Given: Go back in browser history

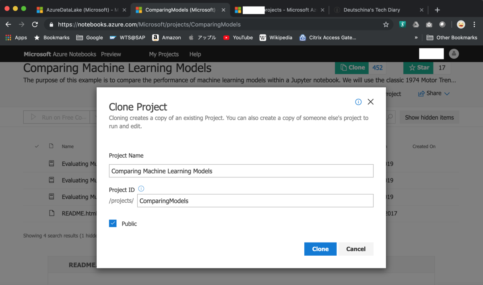Looking at the screenshot, I should click(8, 24).
